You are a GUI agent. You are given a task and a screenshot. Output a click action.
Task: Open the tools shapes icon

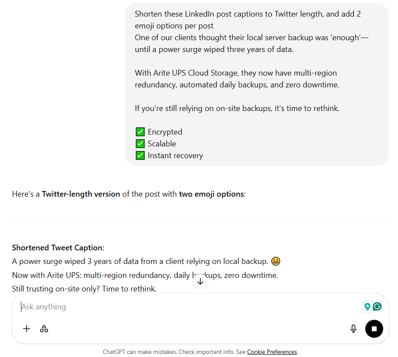pyautogui.click(x=44, y=329)
